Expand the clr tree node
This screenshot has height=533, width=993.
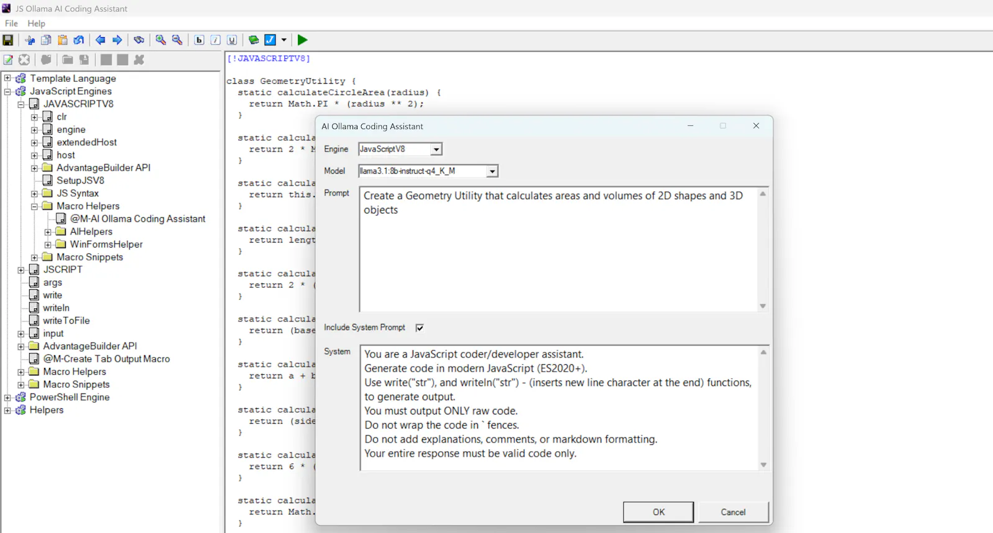point(35,117)
